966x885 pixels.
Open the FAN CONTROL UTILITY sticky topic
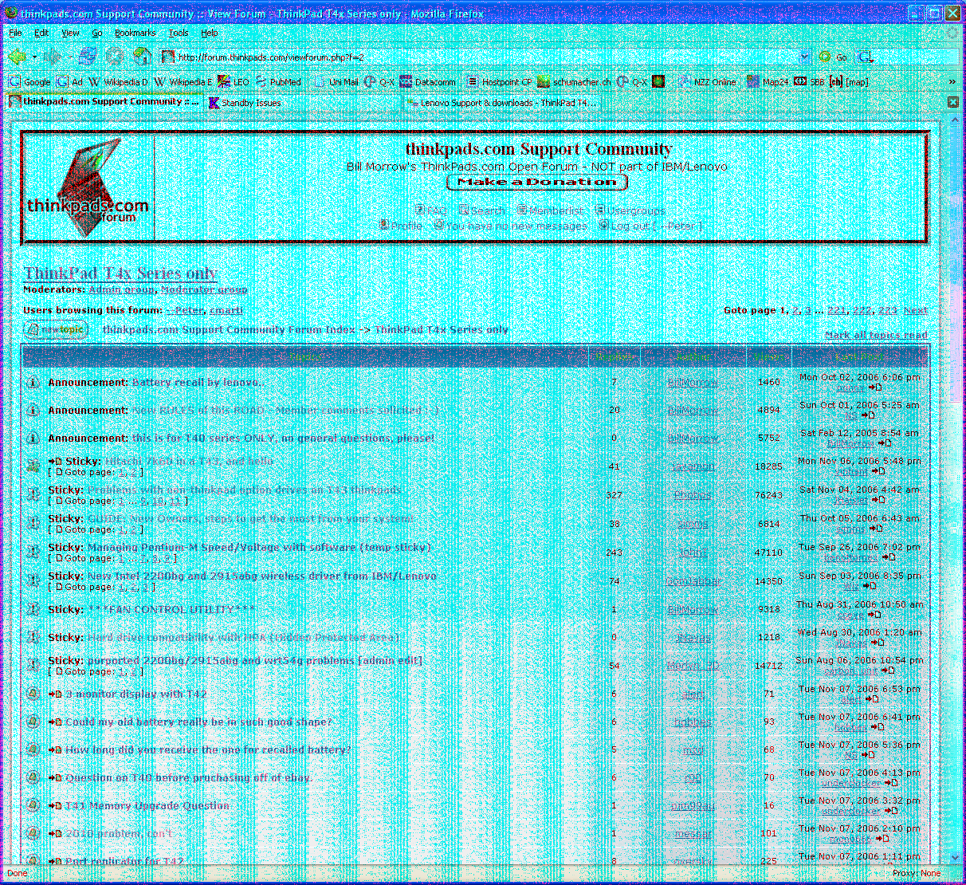click(x=171, y=610)
